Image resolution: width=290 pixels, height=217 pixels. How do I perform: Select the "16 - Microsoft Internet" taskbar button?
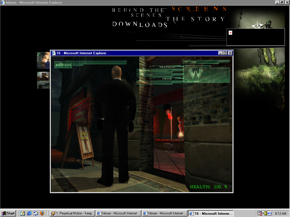[x=211, y=213]
